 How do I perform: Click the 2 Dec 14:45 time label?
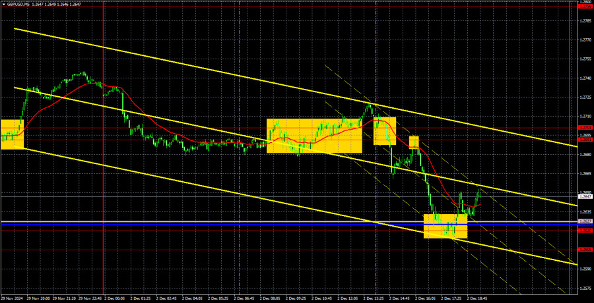click(399, 298)
